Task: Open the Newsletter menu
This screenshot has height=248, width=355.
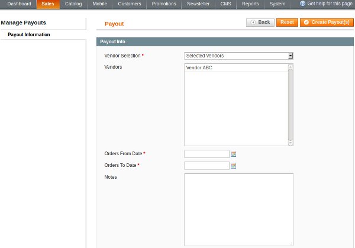Action: (198, 4)
